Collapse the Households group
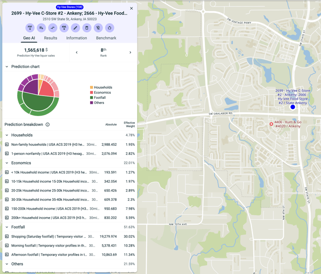The image size is (321, 274). tap(7, 135)
